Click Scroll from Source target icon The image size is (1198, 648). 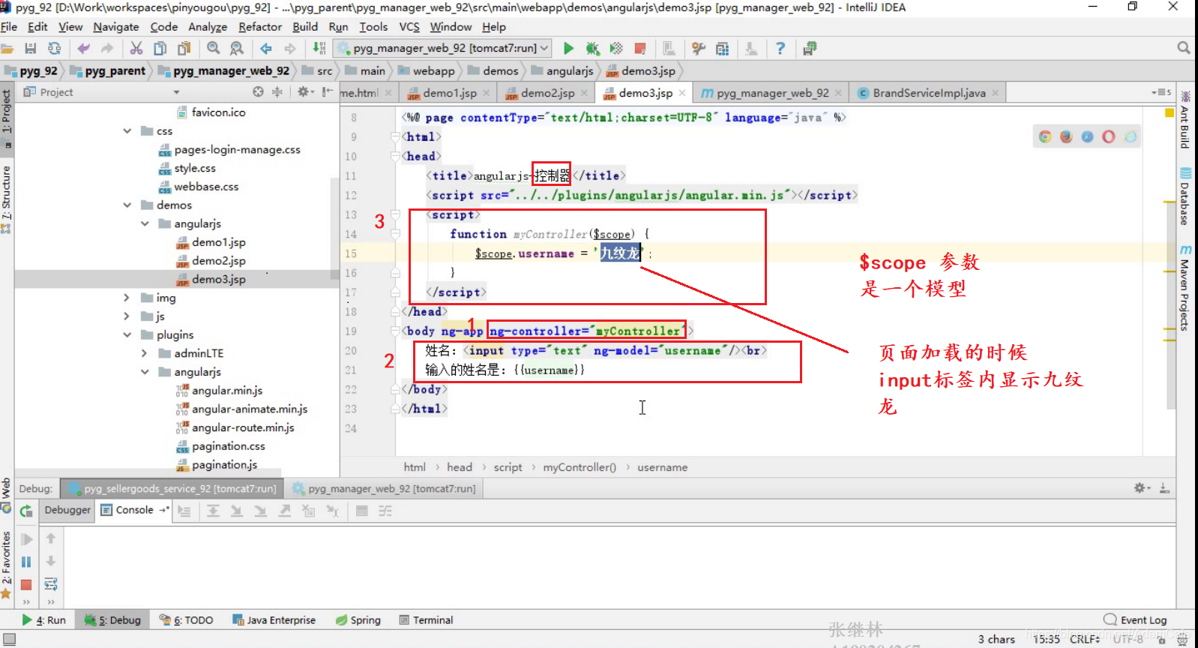258,91
